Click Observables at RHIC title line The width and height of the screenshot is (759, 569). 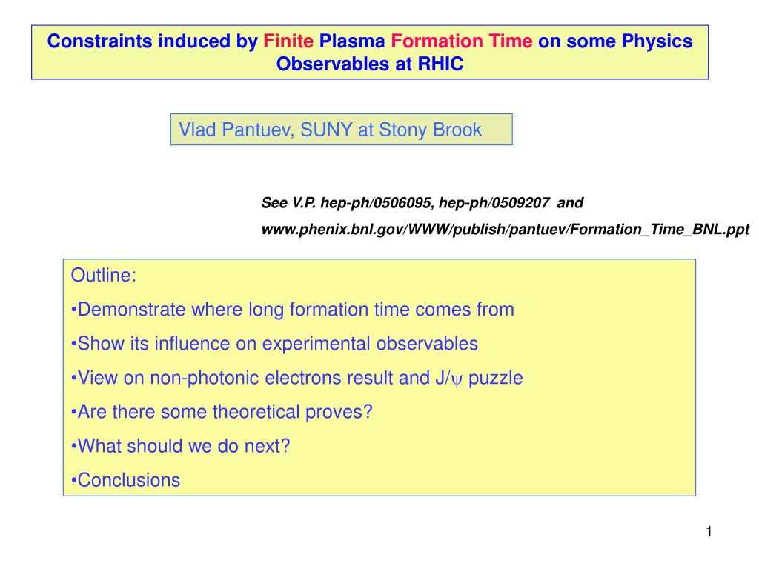(370, 64)
